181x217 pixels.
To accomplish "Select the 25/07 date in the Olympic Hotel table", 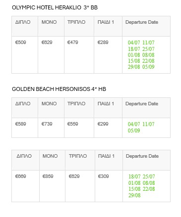I will click(148, 49).
